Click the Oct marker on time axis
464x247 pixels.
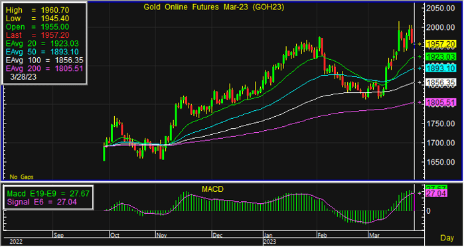pyautogui.click(x=115, y=236)
